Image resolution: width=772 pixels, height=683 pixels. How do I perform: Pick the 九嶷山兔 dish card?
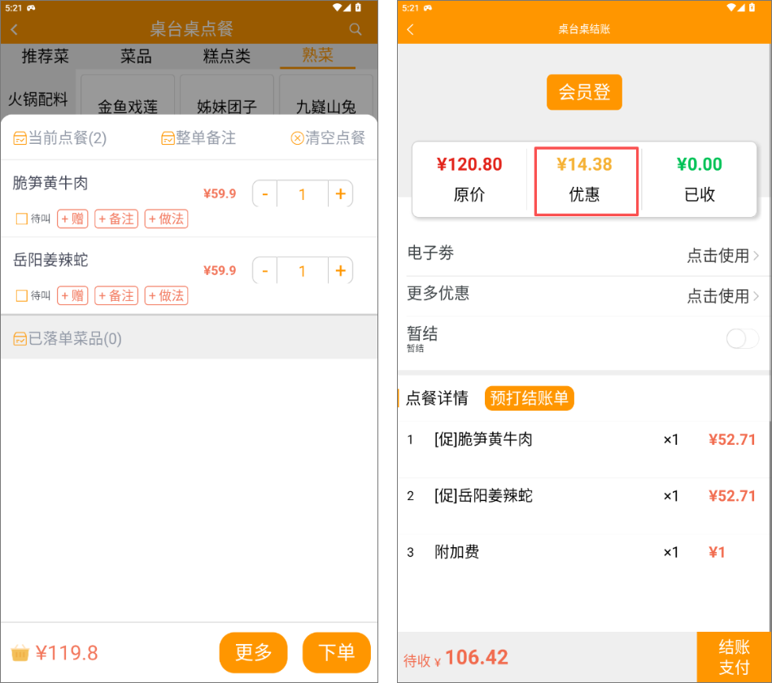(x=326, y=95)
